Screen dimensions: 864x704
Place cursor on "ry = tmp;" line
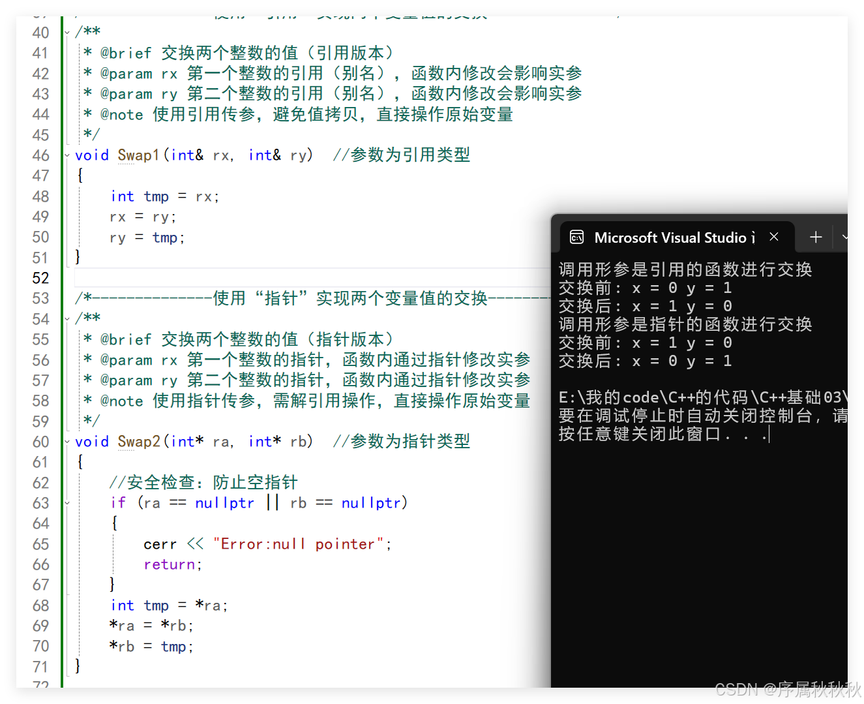click(x=147, y=237)
